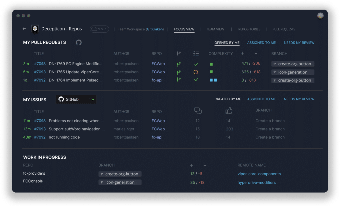Image resolution: width=340 pixels, height=207 pixels.
Task: Open pull request #7092 DN-1764
Action: click(x=68, y=80)
